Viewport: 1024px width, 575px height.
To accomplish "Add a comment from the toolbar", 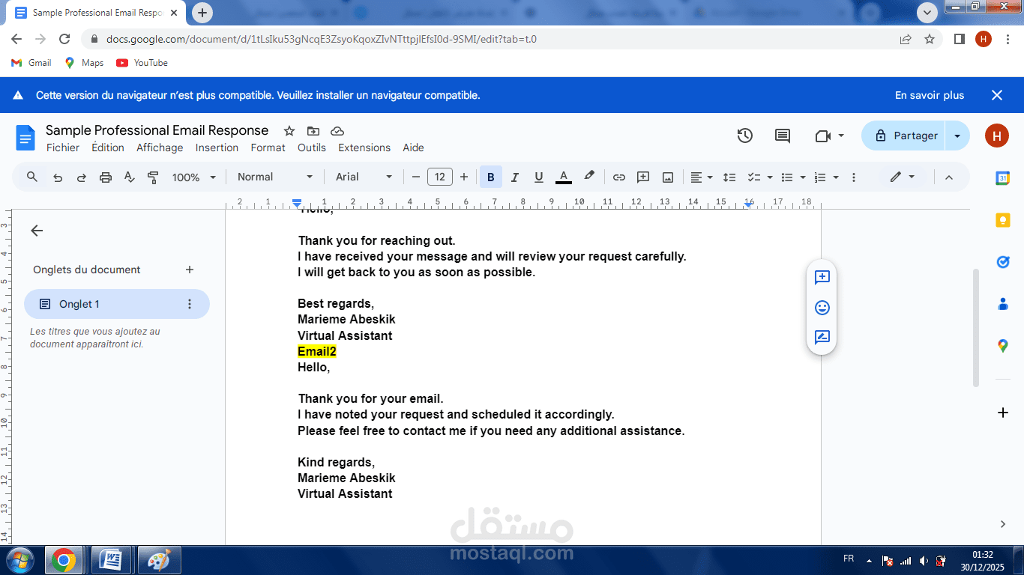I will 643,177.
